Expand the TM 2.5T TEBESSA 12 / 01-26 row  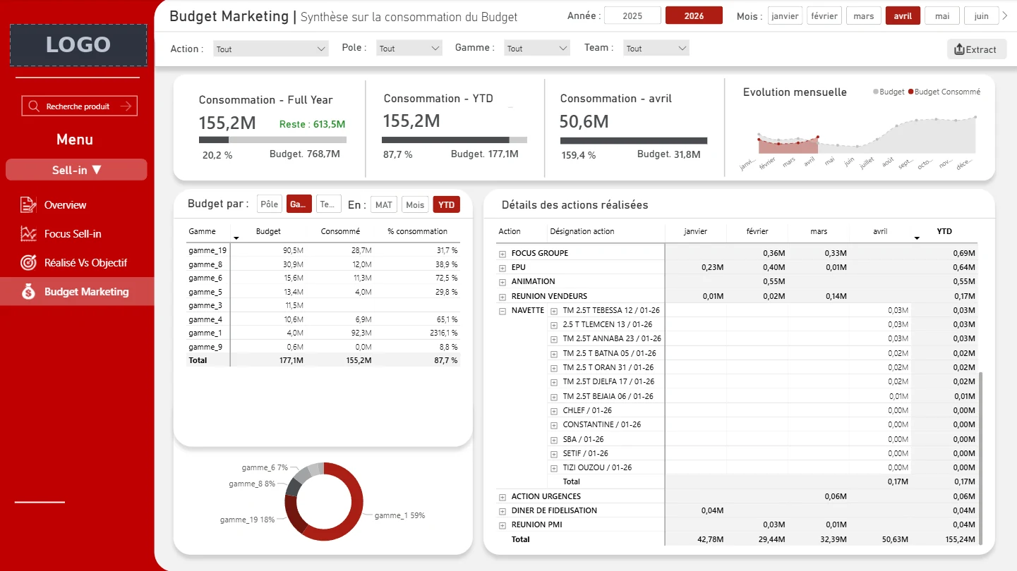(554, 310)
